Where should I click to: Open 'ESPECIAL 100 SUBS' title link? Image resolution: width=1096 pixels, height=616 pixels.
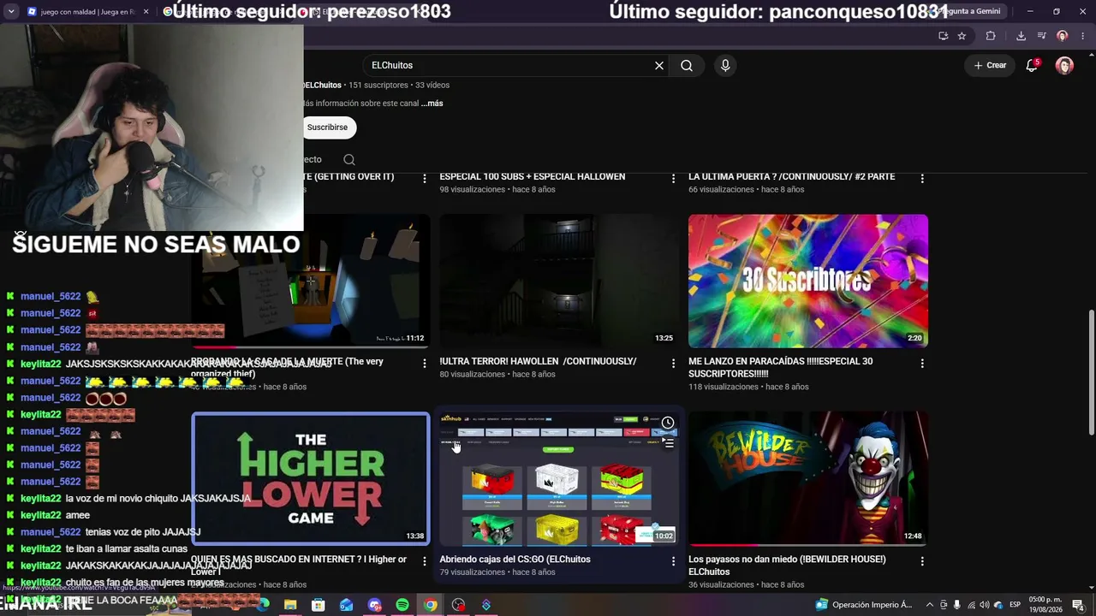point(533,176)
